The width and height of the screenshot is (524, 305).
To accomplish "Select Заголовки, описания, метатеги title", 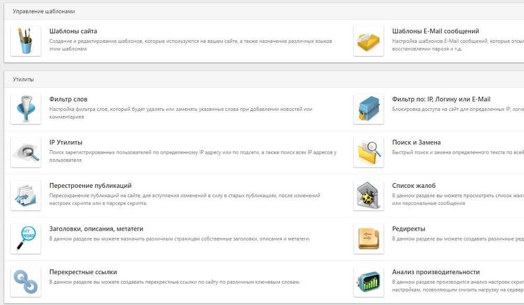I will pyautogui.click(x=96, y=229).
